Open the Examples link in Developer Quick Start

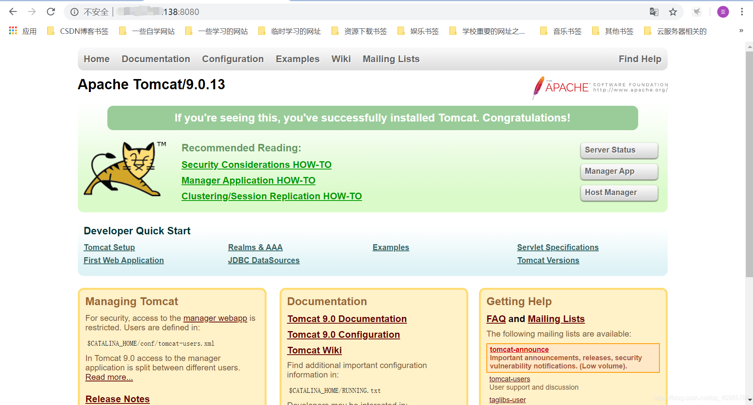[391, 247]
